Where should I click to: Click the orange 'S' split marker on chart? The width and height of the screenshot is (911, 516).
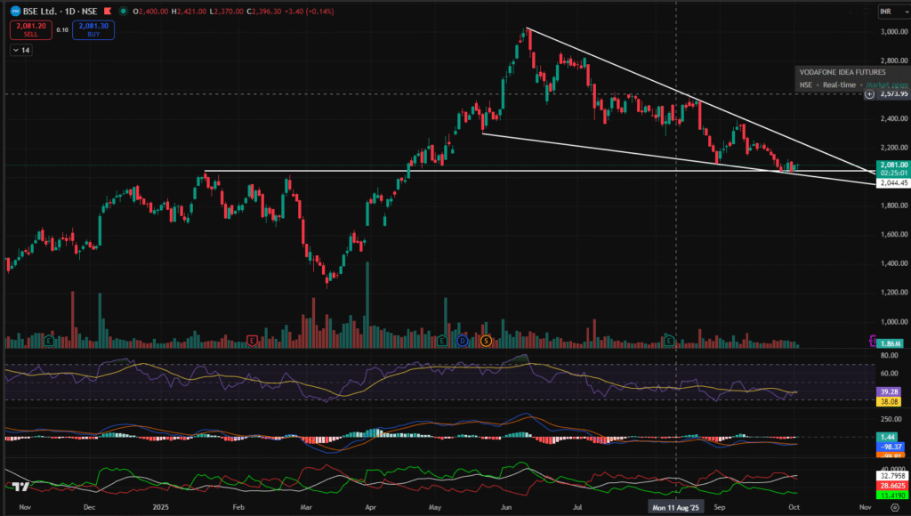pos(486,341)
